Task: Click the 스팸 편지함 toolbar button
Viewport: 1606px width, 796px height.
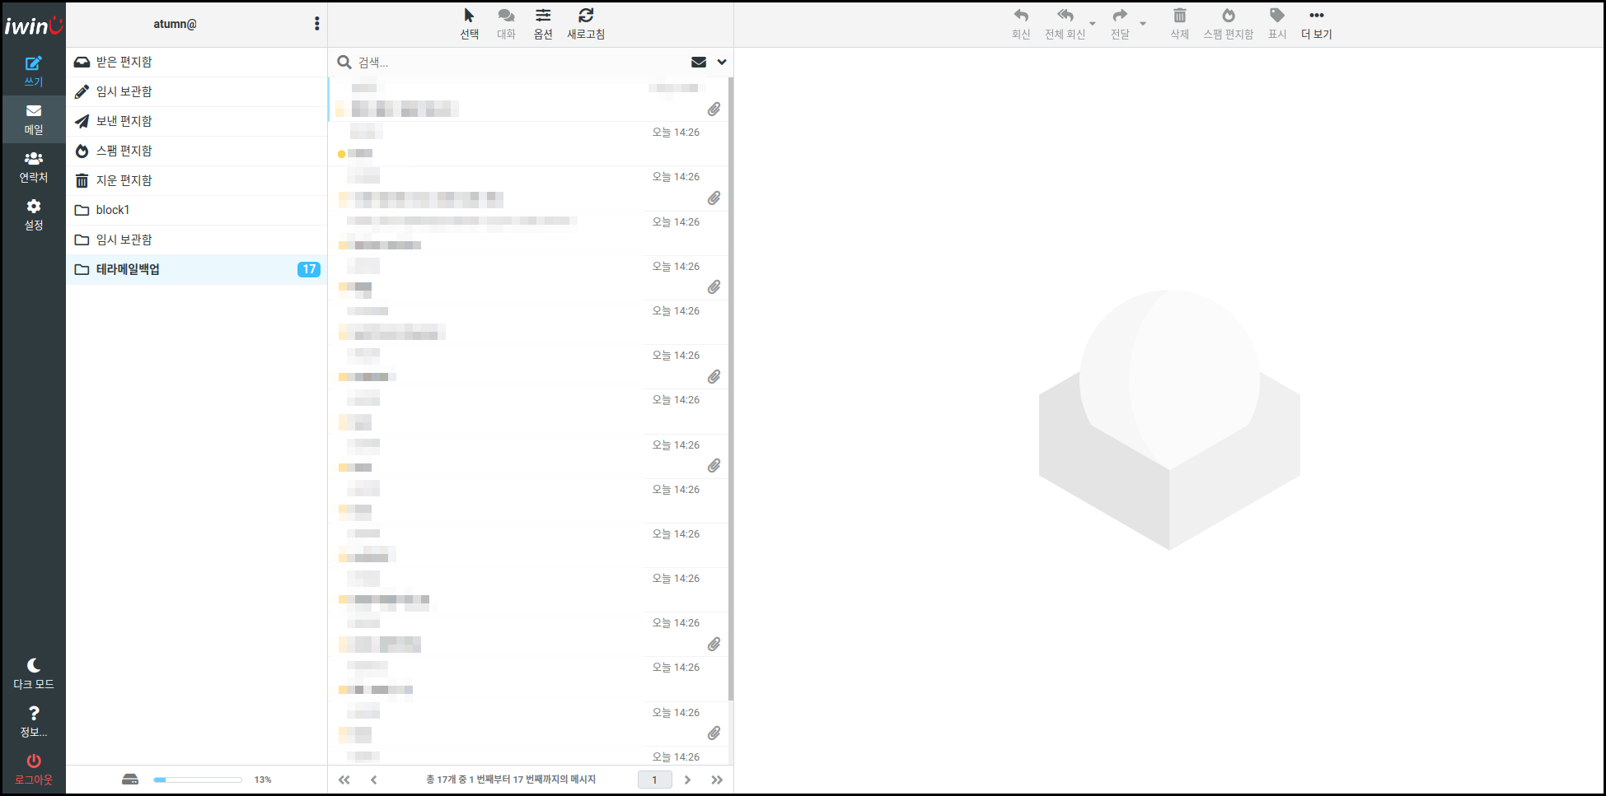Action: tap(1229, 24)
